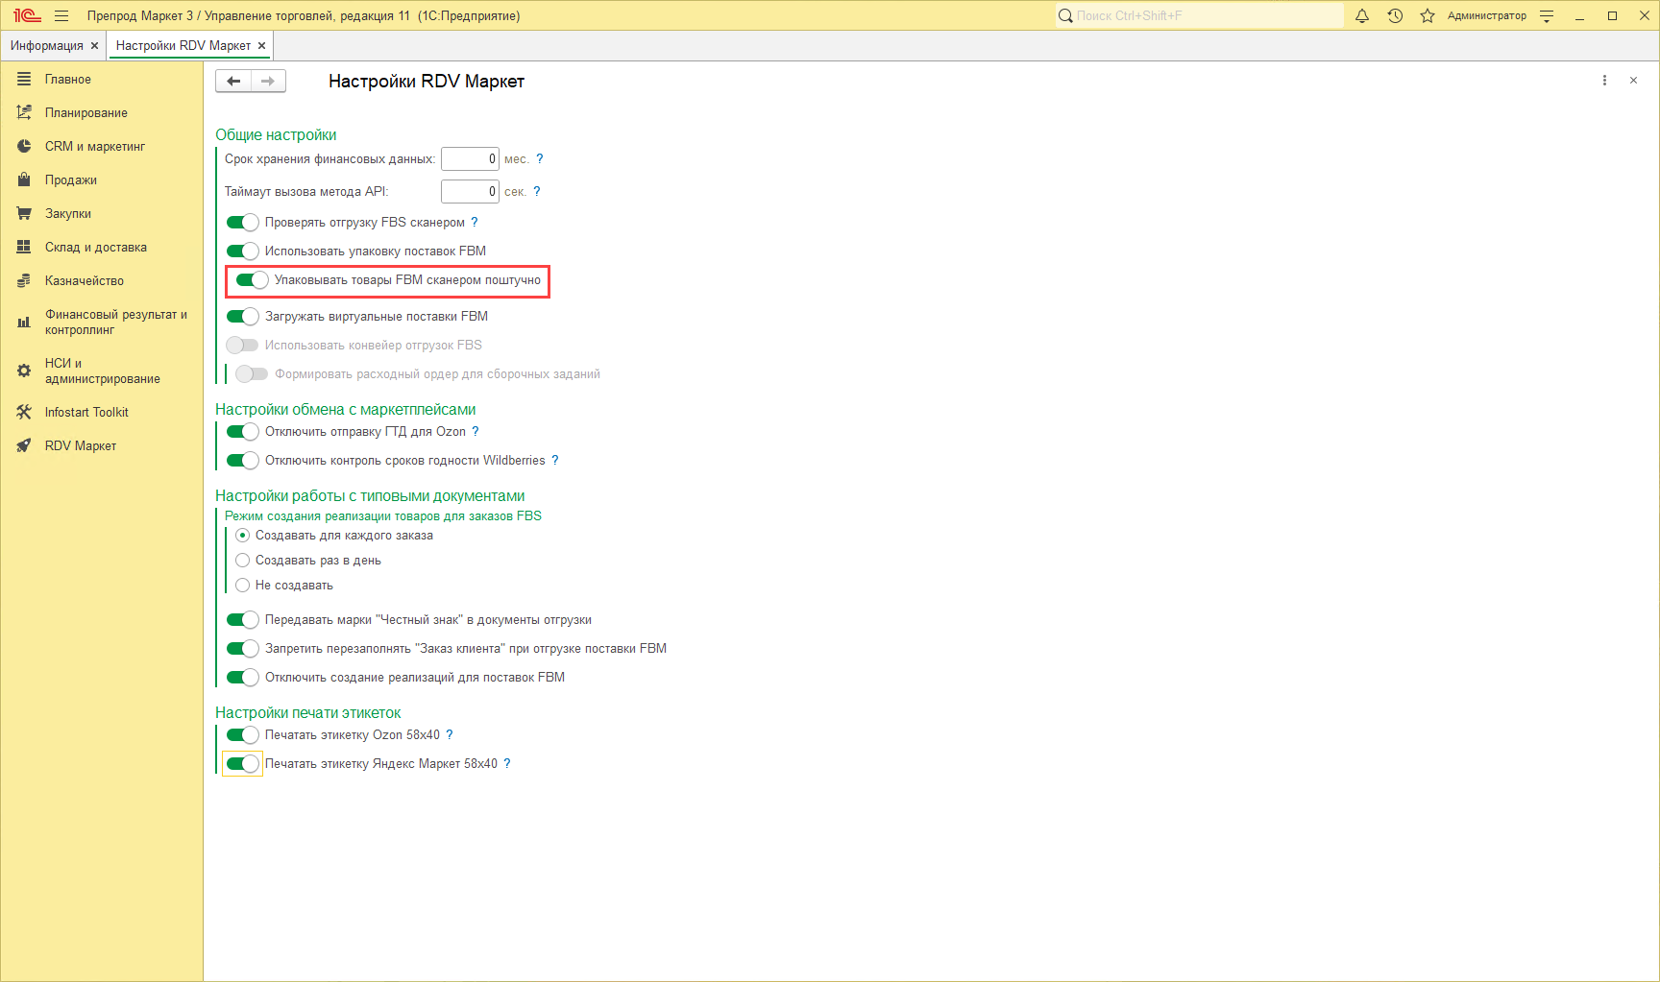Click the Финансовый результат bar chart icon
Image resolution: width=1660 pixels, height=982 pixels.
pyautogui.click(x=24, y=322)
